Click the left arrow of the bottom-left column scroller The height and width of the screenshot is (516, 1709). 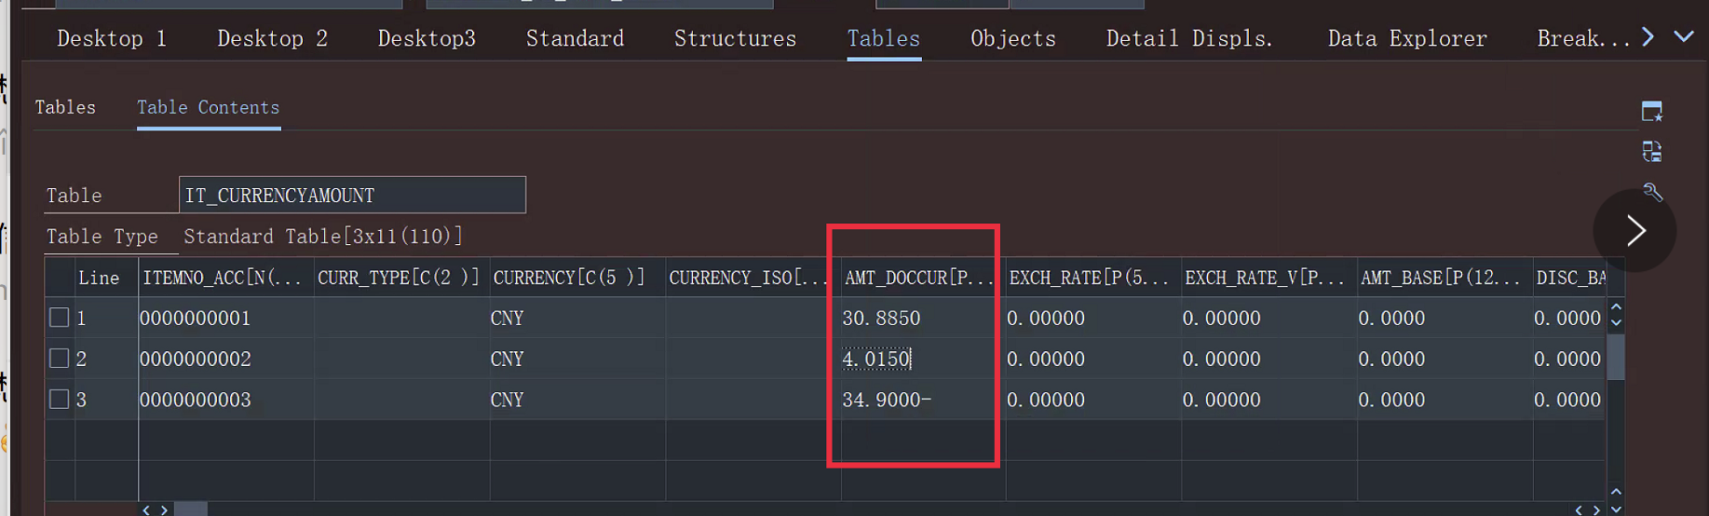(146, 509)
